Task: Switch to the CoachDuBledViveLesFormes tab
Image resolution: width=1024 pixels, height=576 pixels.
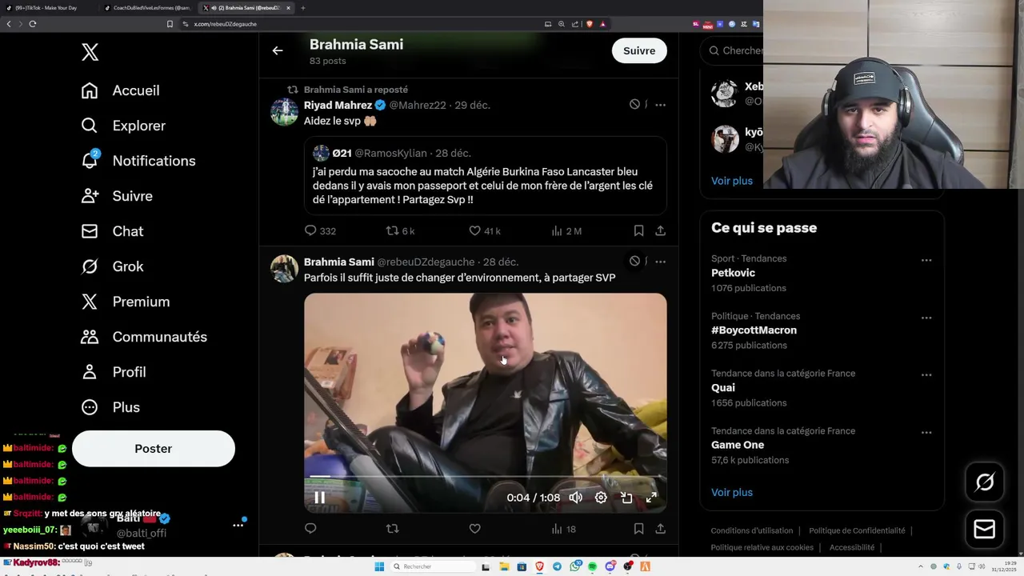Action: click(x=148, y=8)
